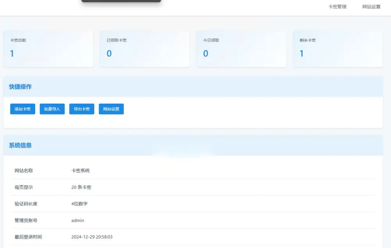Screen dimensions: 391x248
Task: Select the 剩余卡密 card label
Action: tap(307, 40)
